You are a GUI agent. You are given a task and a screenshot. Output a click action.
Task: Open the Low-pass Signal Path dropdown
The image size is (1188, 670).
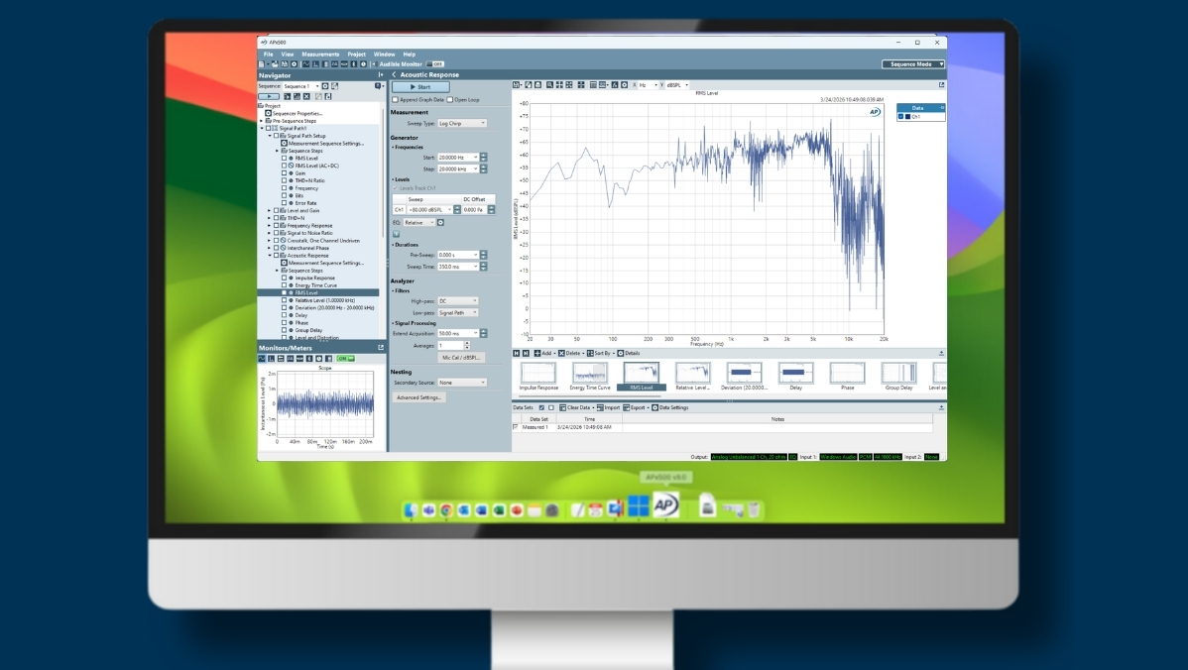click(x=457, y=312)
